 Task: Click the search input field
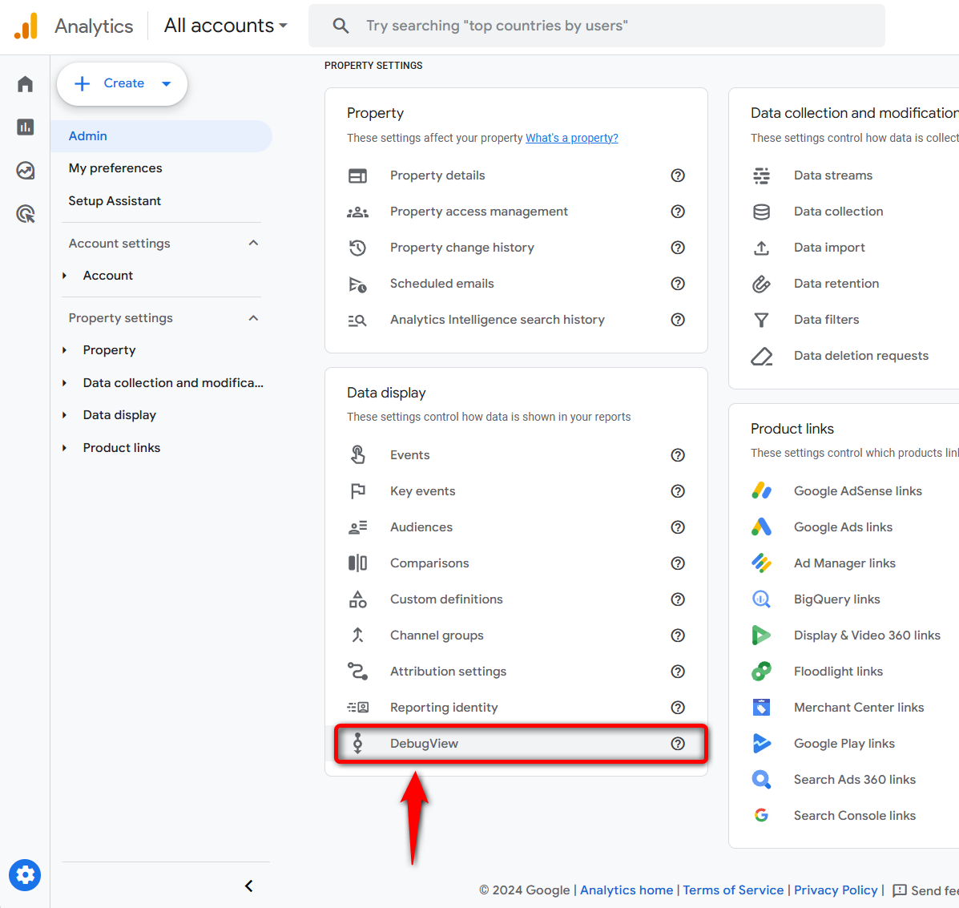[x=596, y=26]
